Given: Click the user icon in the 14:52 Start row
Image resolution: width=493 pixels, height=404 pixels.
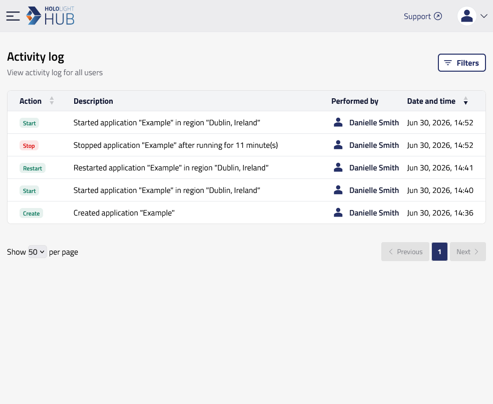Looking at the screenshot, I should [338, 122].
